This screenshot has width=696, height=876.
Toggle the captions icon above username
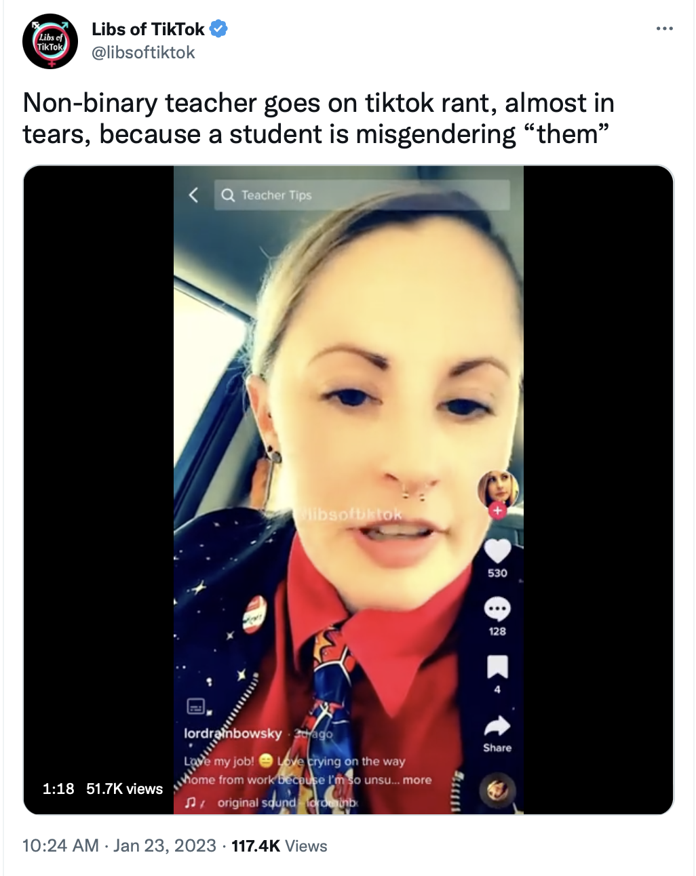(x=196, y=706)
